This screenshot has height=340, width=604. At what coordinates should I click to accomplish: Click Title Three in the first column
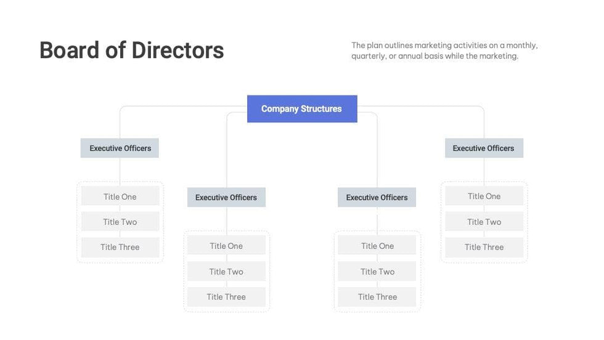tap(120, 248)
